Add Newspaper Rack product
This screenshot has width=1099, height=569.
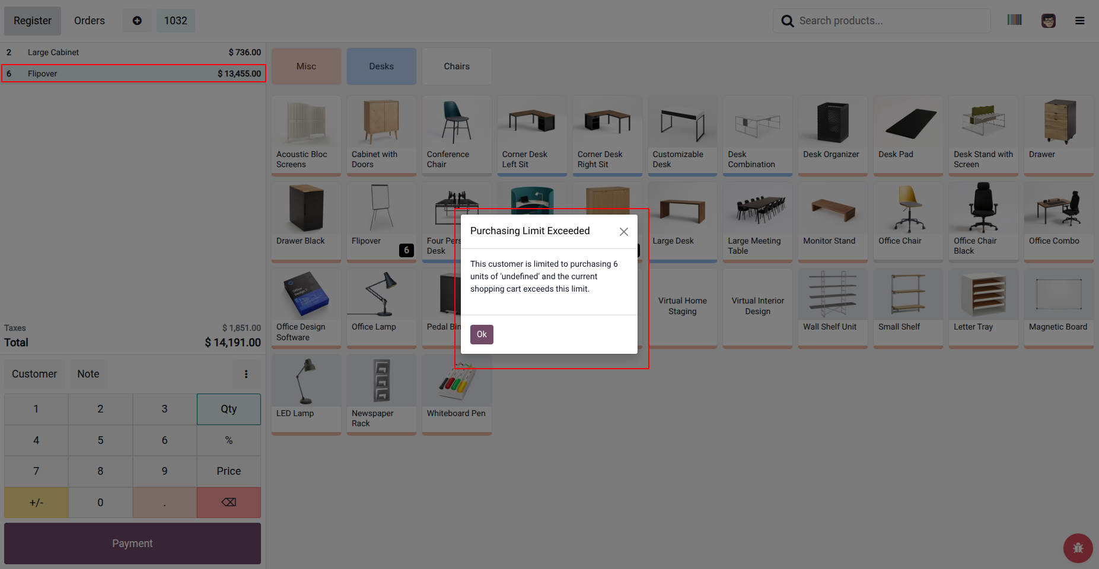pos(381,395)
